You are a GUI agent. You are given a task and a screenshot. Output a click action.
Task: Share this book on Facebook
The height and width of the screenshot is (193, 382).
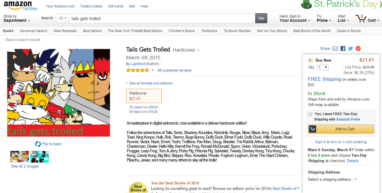pyautogui.click(x=343, y=49)
